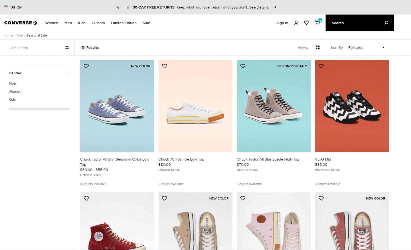Screen dimensions: 411x250
Task: Open the Chuck 70 Pop Toe image
Action: pyautogui.click(x=195, y=106)
